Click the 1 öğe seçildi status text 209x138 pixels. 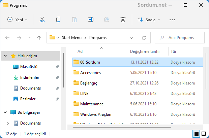tap(35, 134)
